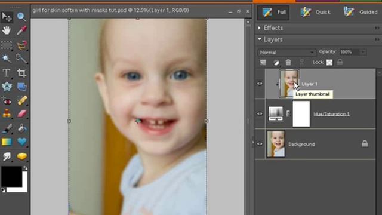Open the Opacity slider dropdown arrow
Screen dimensions: 382x215
click(x=363, y=52)
